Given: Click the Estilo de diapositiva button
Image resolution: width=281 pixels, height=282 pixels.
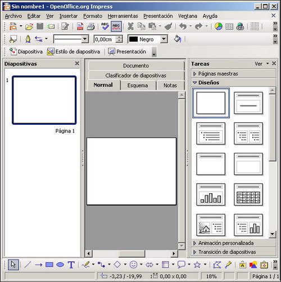Looking at the screenshot, I should 73,52.
